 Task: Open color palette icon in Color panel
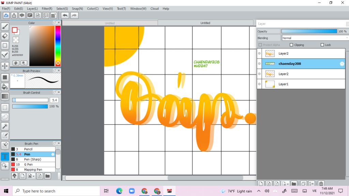click(16, 63)
